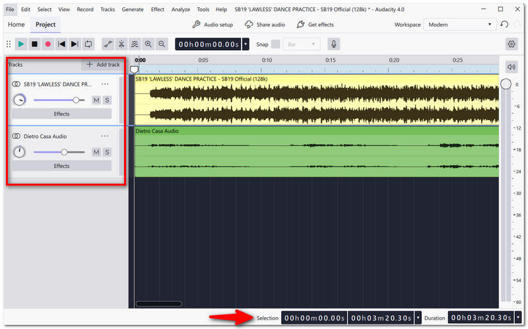528x329 pixels.
Task: Open the Generate menu
Action: coord(133,9)
